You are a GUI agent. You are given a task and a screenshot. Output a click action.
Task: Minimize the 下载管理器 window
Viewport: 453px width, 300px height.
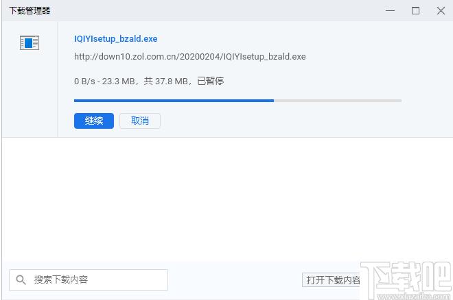390,11
